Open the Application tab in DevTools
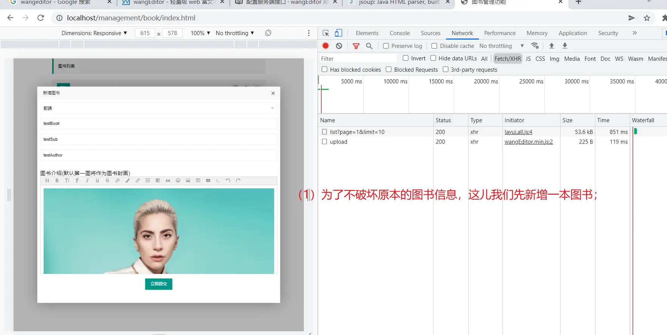667x335 pixels. [x=573, y=33]
